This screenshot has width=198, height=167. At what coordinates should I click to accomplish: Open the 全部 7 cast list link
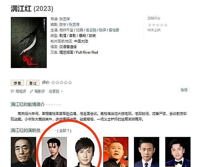[x=64, y=131]
